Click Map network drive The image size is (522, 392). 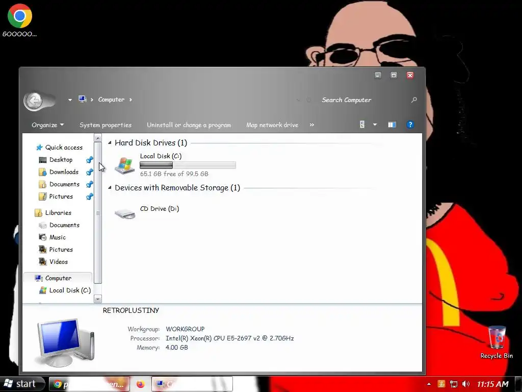click(272, 125)
